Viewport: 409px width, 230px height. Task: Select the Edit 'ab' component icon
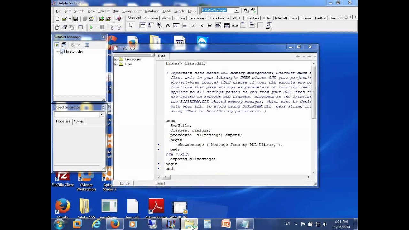(x=176, y=26)
